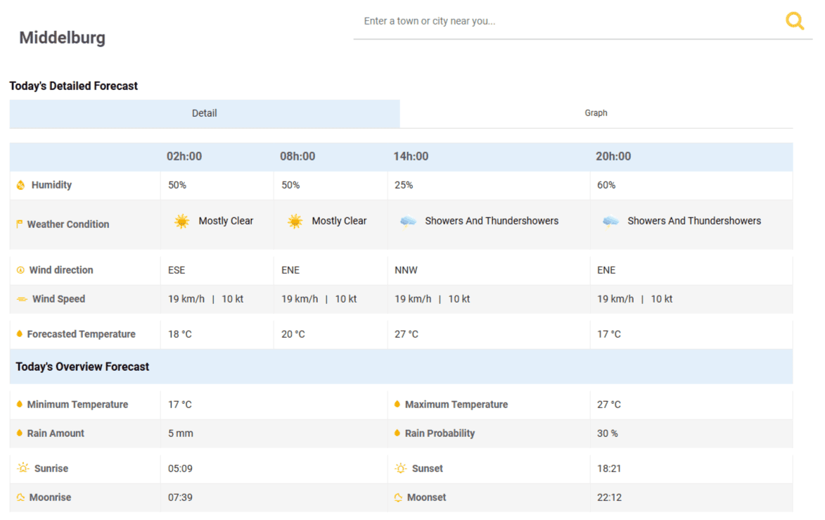The image size is (825, 520).
Task: Select the 20 °C forecasted temperature
Action: 293,334
